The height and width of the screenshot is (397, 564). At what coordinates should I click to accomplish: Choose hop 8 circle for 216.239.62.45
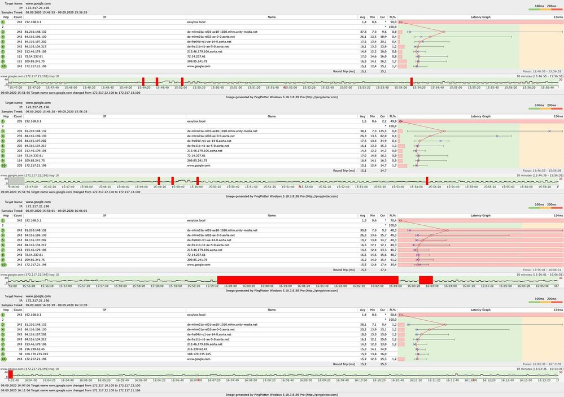pyautogui.click(x=3, y=349)
